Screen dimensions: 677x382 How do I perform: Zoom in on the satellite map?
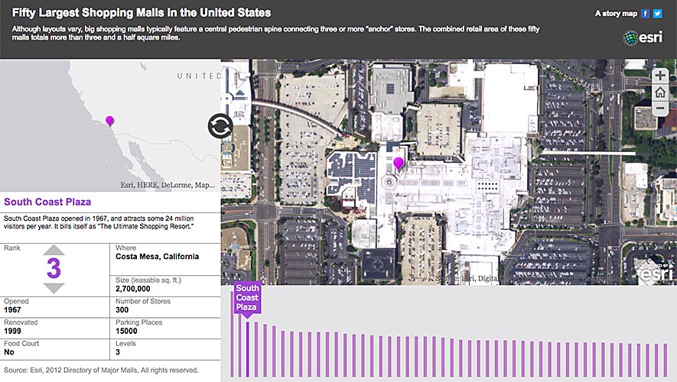coord(659,76)
